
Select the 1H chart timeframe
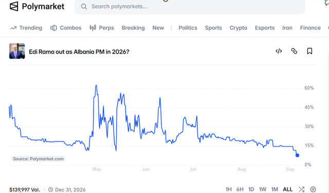point(228,189)
